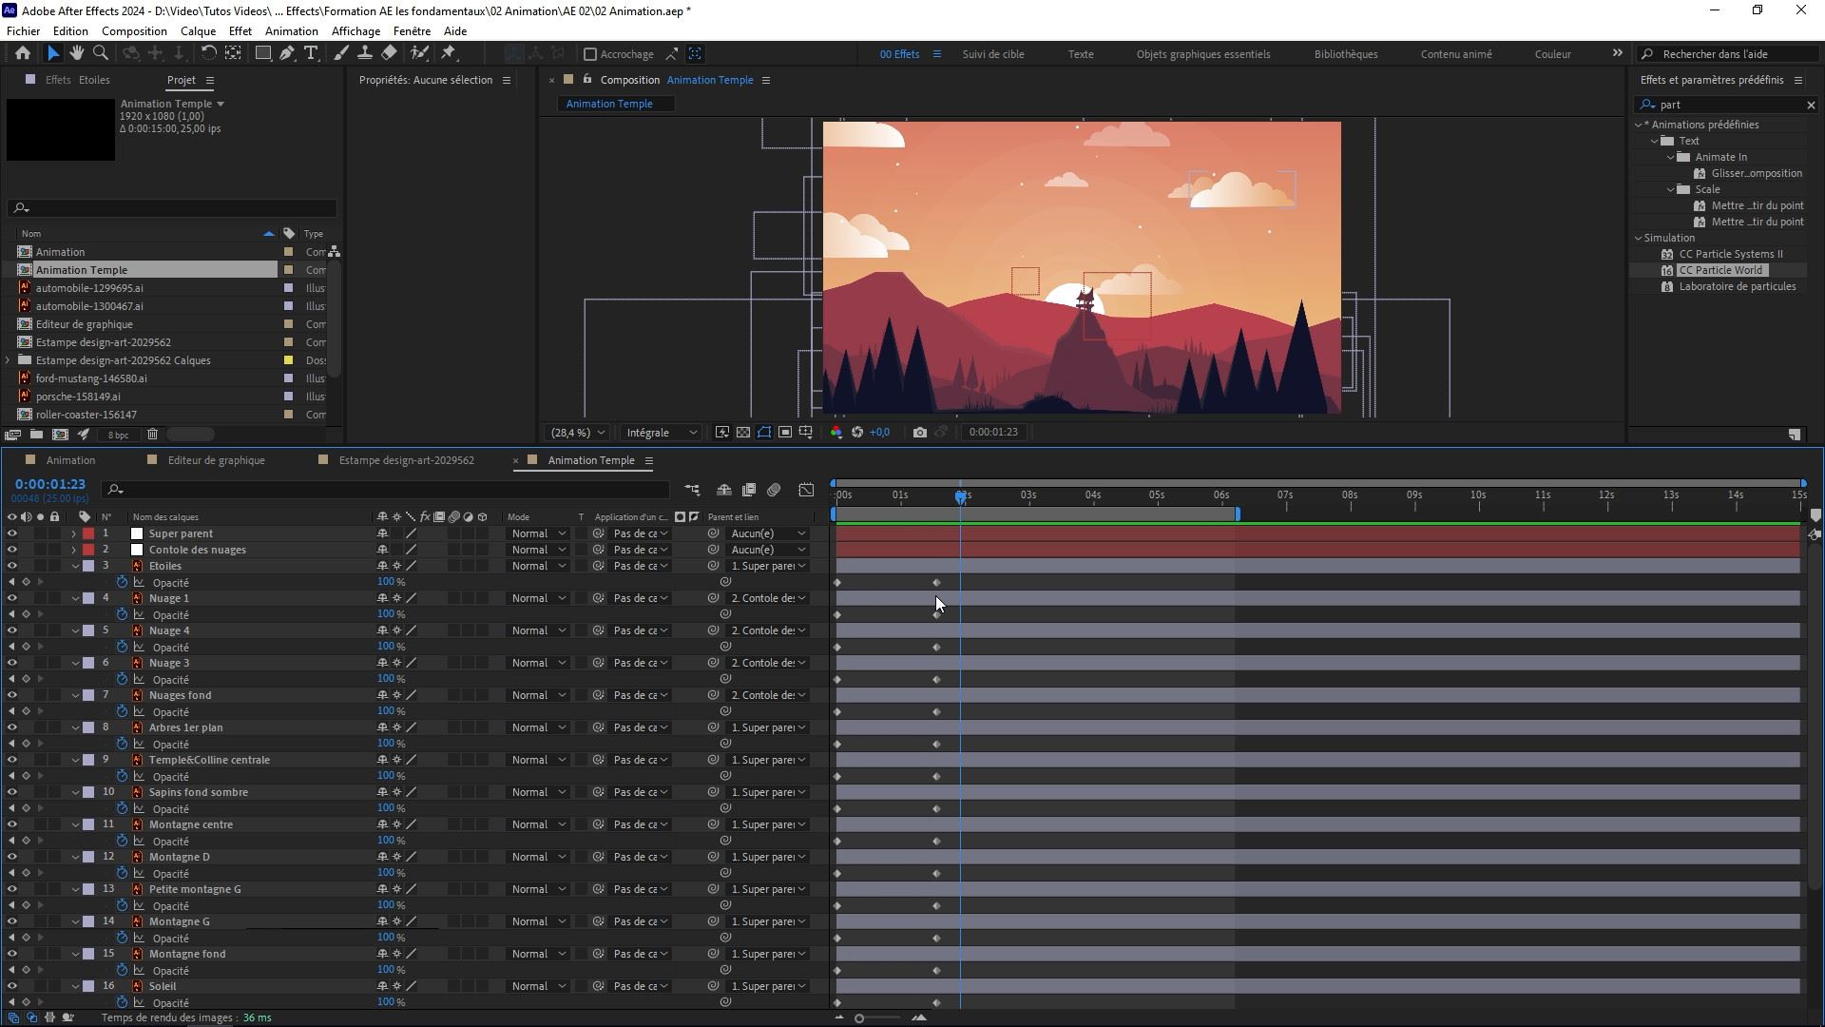
Task: Toggle mask and shape path visibility
Action: coord(764,432)
